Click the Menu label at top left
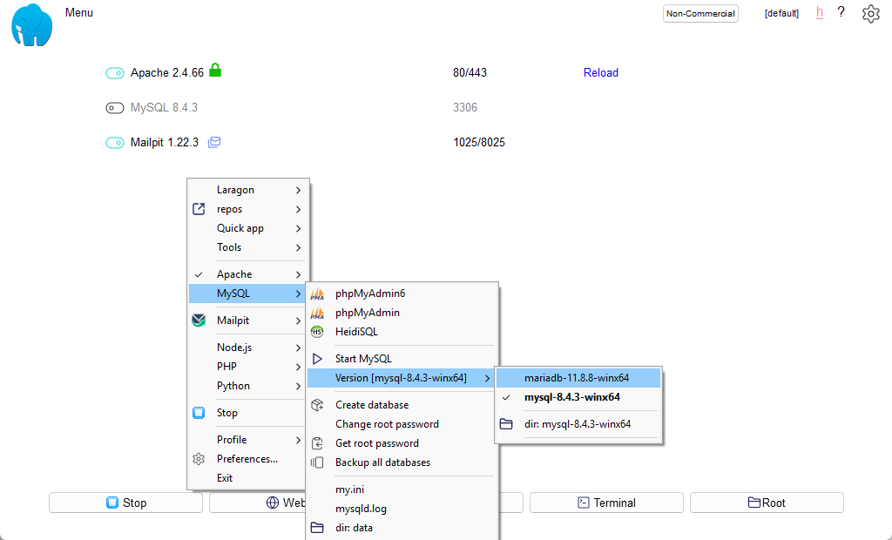 click(79, 12)
